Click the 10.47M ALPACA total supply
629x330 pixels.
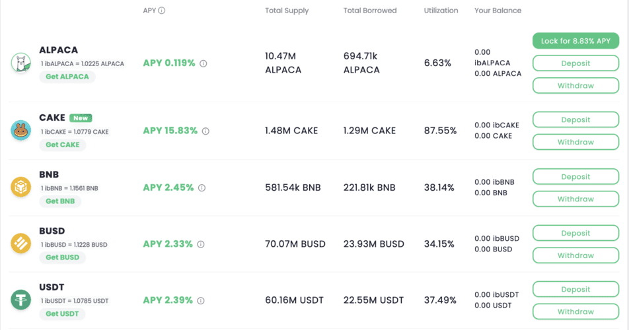point(283,63)
